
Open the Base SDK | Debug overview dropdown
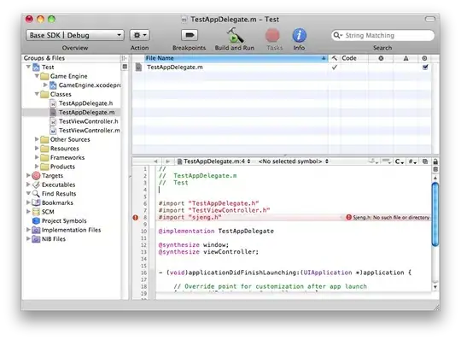[75, 35]
